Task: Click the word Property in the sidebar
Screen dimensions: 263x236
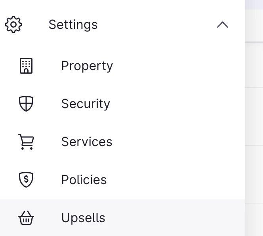Action: (x=87, y=66)
